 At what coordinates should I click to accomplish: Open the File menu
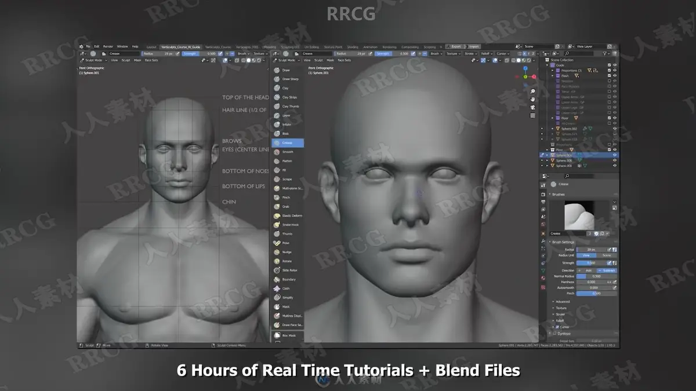(88, 46)
